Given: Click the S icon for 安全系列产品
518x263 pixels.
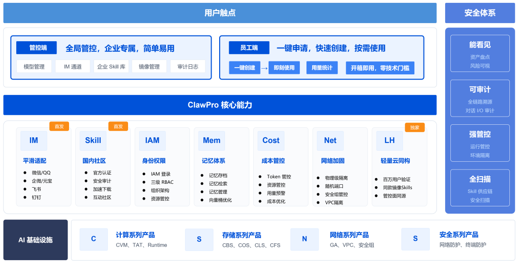Looking at the screenshot, I should 415,239.
